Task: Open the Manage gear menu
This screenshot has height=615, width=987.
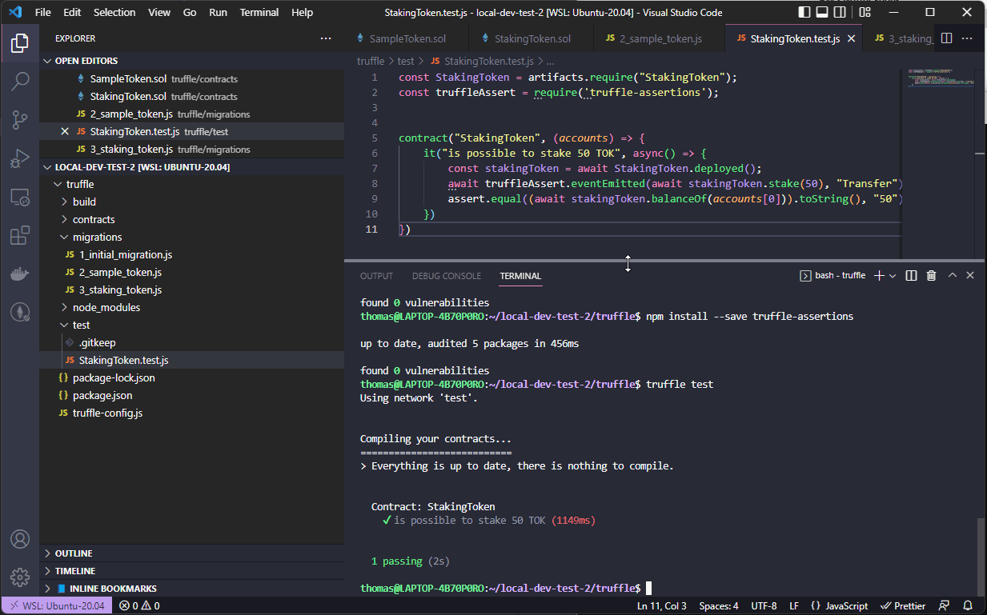Action: (x=20, y=577)
